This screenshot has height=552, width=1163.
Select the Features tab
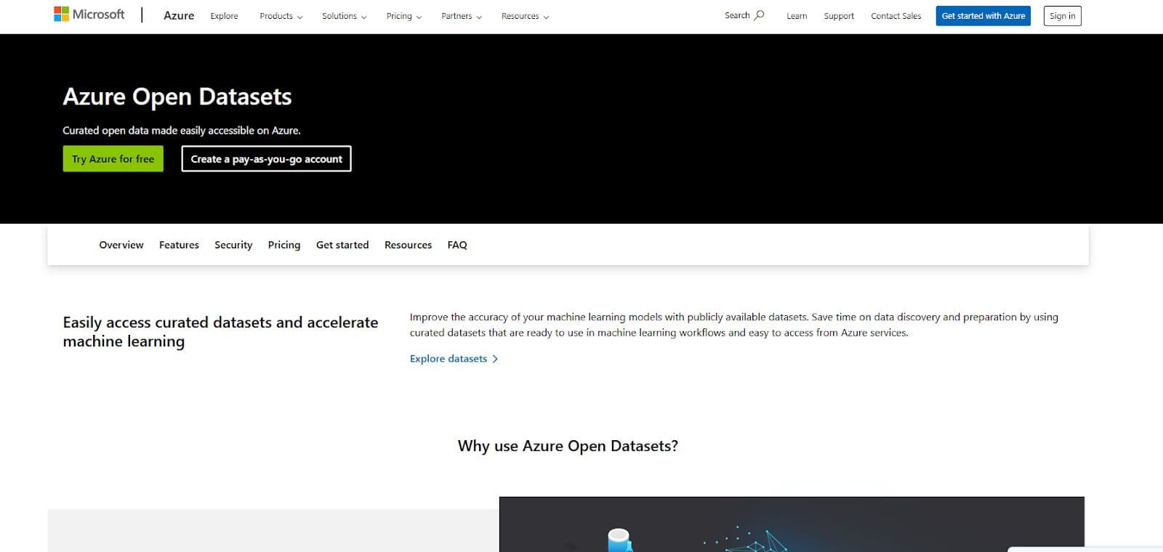[179, 245]
